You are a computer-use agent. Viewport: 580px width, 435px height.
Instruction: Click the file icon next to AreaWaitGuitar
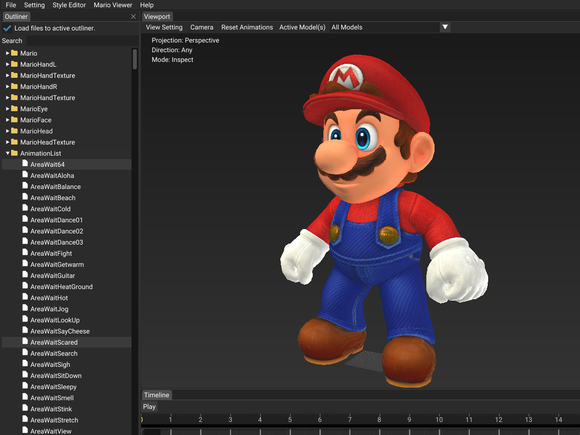pyautogui.click(x=25, y=275)
